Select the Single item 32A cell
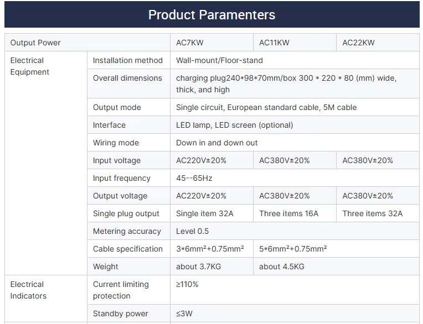 [x=204, y=213]
